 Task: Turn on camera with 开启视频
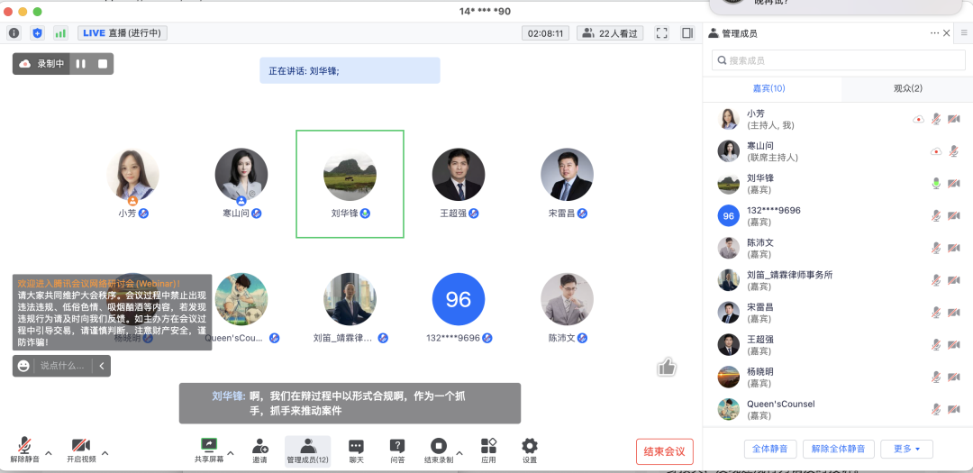(80, 450)
